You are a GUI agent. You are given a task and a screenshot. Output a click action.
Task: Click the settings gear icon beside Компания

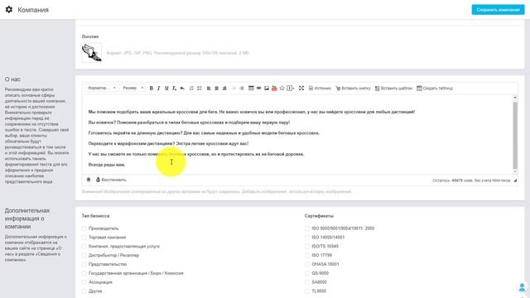click(x=9, y=9)
